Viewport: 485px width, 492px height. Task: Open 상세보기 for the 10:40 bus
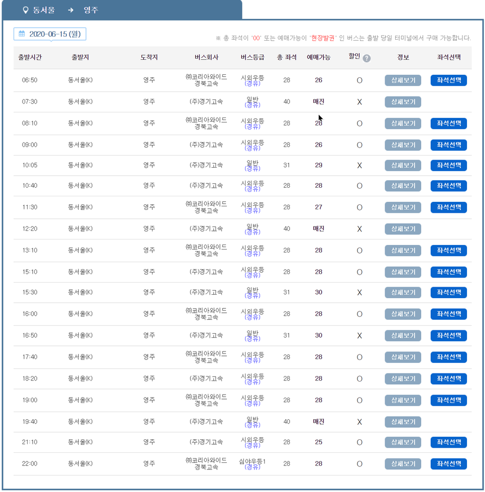tap(403, 186)
